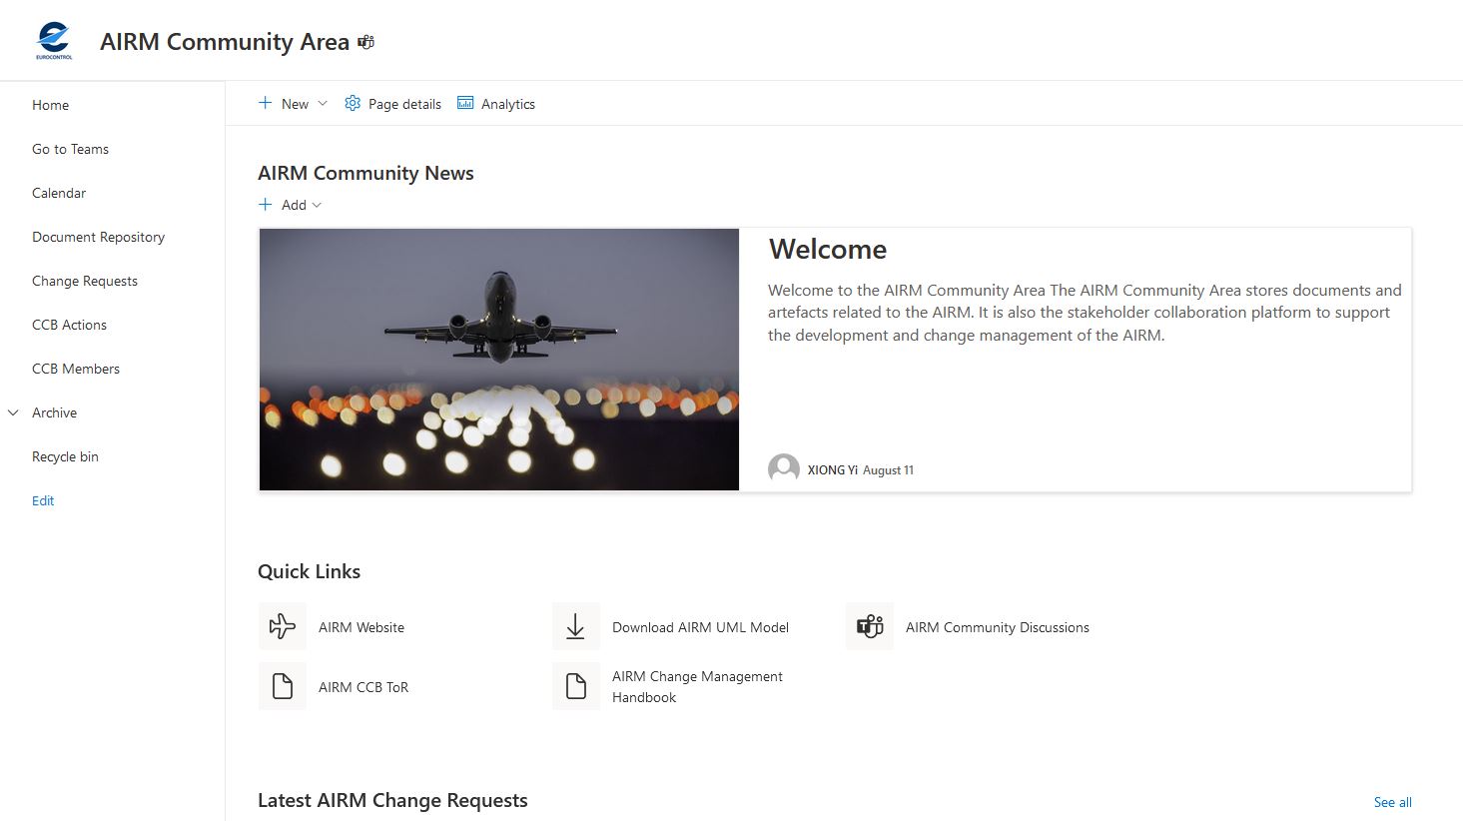This screenshot has width=1463, height=821.
Task: Click the airplane icon for AIRM Website
Action: [283, 626]
